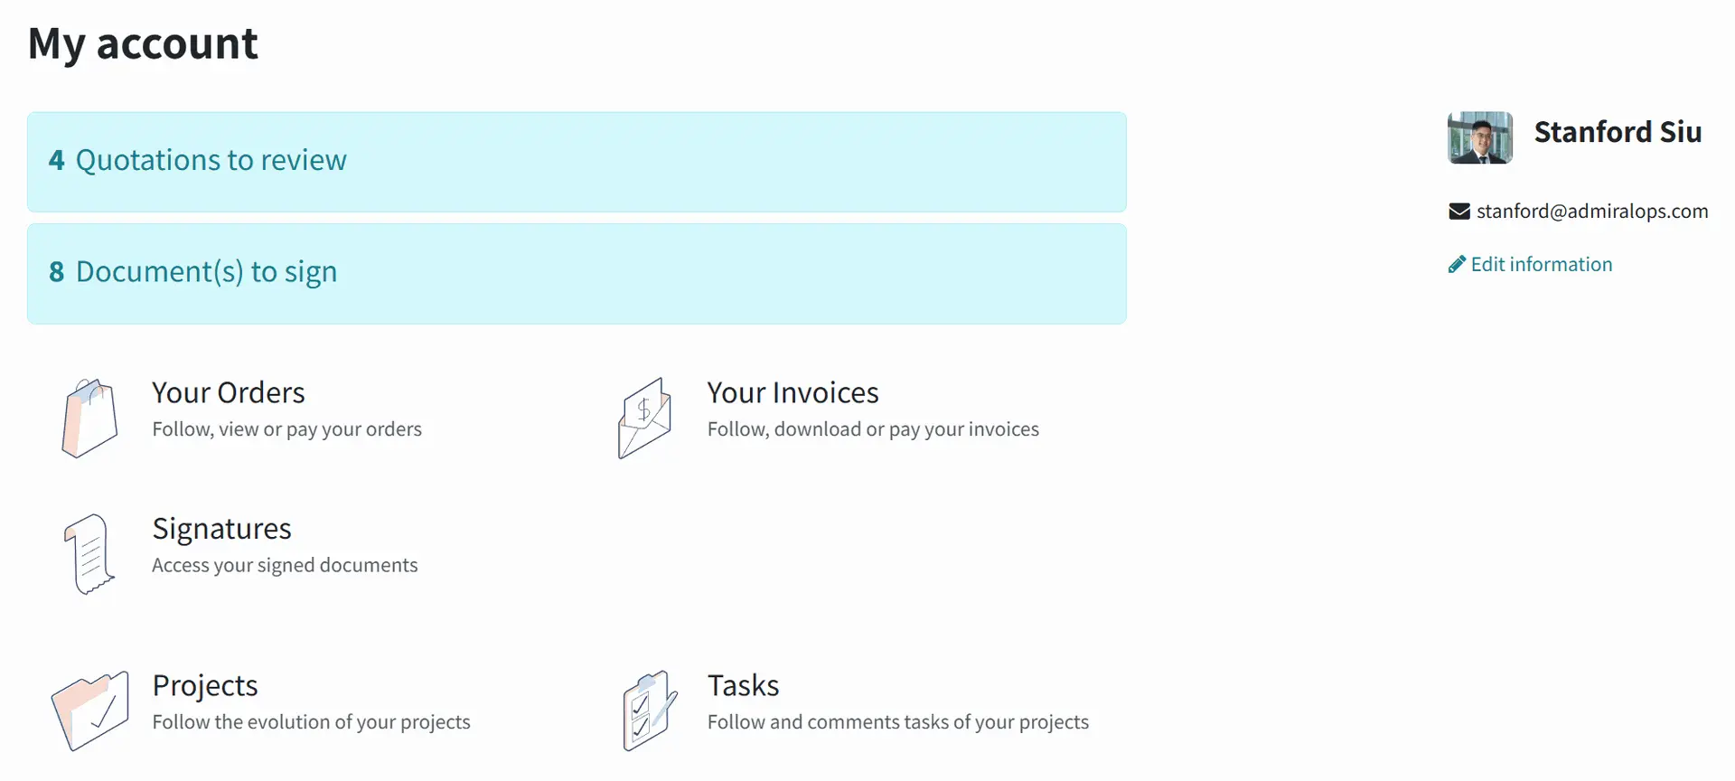Click the Edit information link
Viewport: 1735px width, 781px height.
(x=1541, y=265)
